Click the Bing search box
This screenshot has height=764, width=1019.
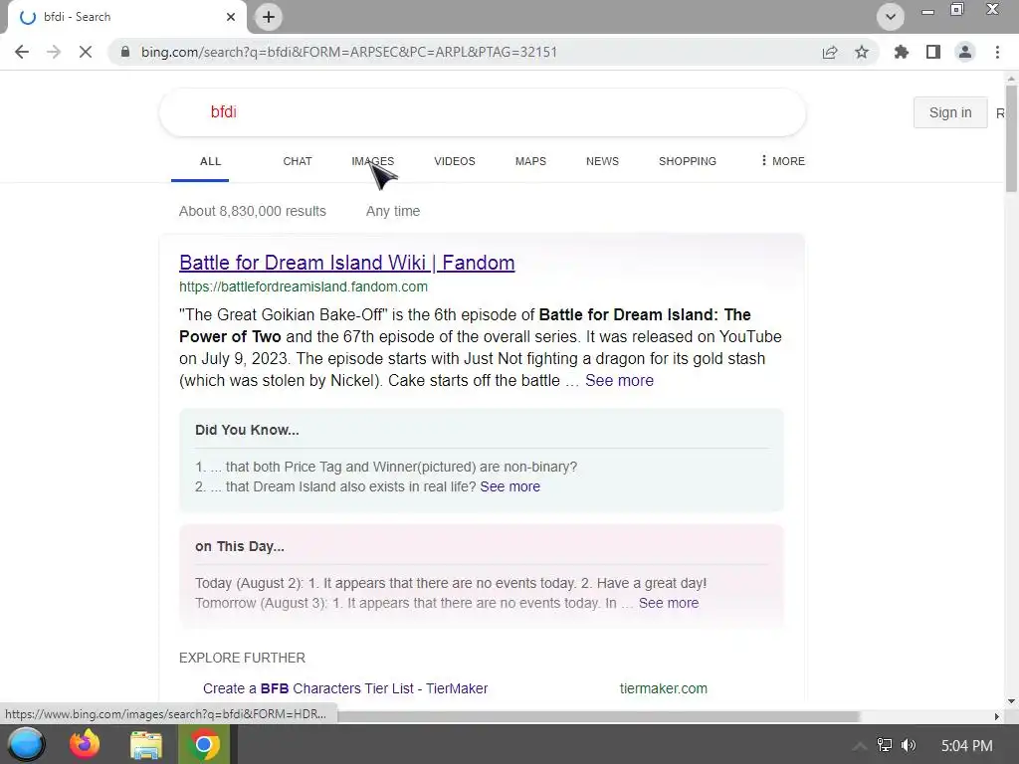pyautogui.click(x=483, y=111)
